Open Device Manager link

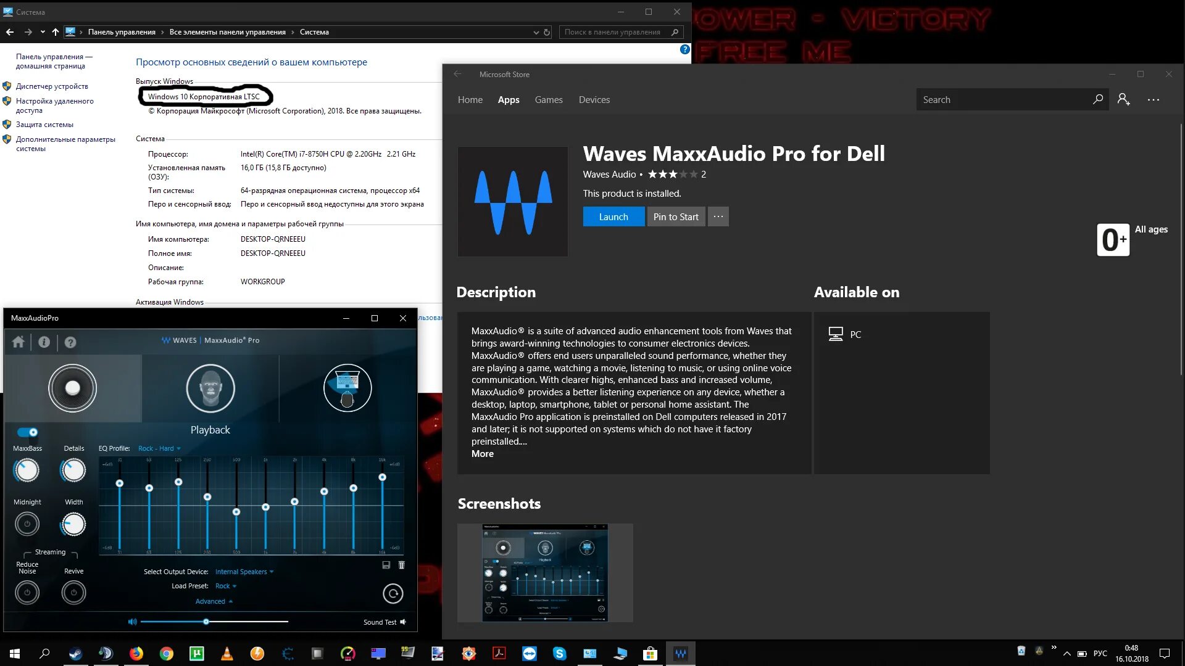pos(52,86)
